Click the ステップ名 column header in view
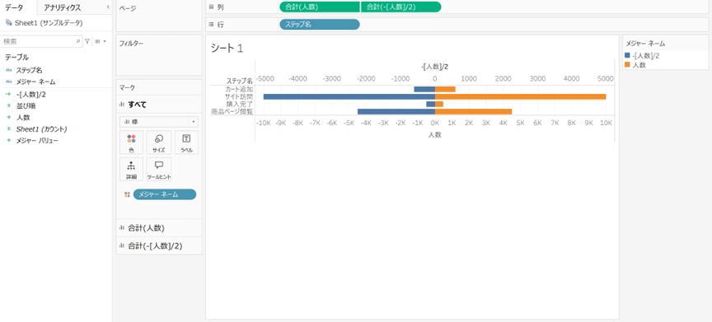The width and height of the screenshot is (712, 322). click(239, 82)
